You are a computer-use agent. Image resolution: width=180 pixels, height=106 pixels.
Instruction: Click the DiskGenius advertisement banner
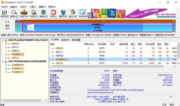tap(132, 14)
